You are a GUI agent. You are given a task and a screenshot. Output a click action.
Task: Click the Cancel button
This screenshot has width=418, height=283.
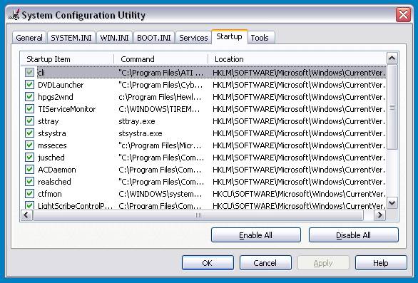coord(265,263)
